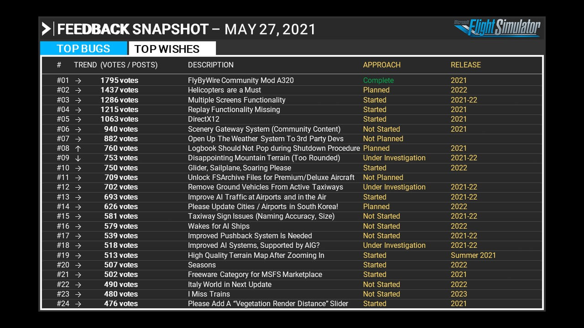
Task: Click the white chevron arrow beside Feedback Snapshot
Action: 46,29
